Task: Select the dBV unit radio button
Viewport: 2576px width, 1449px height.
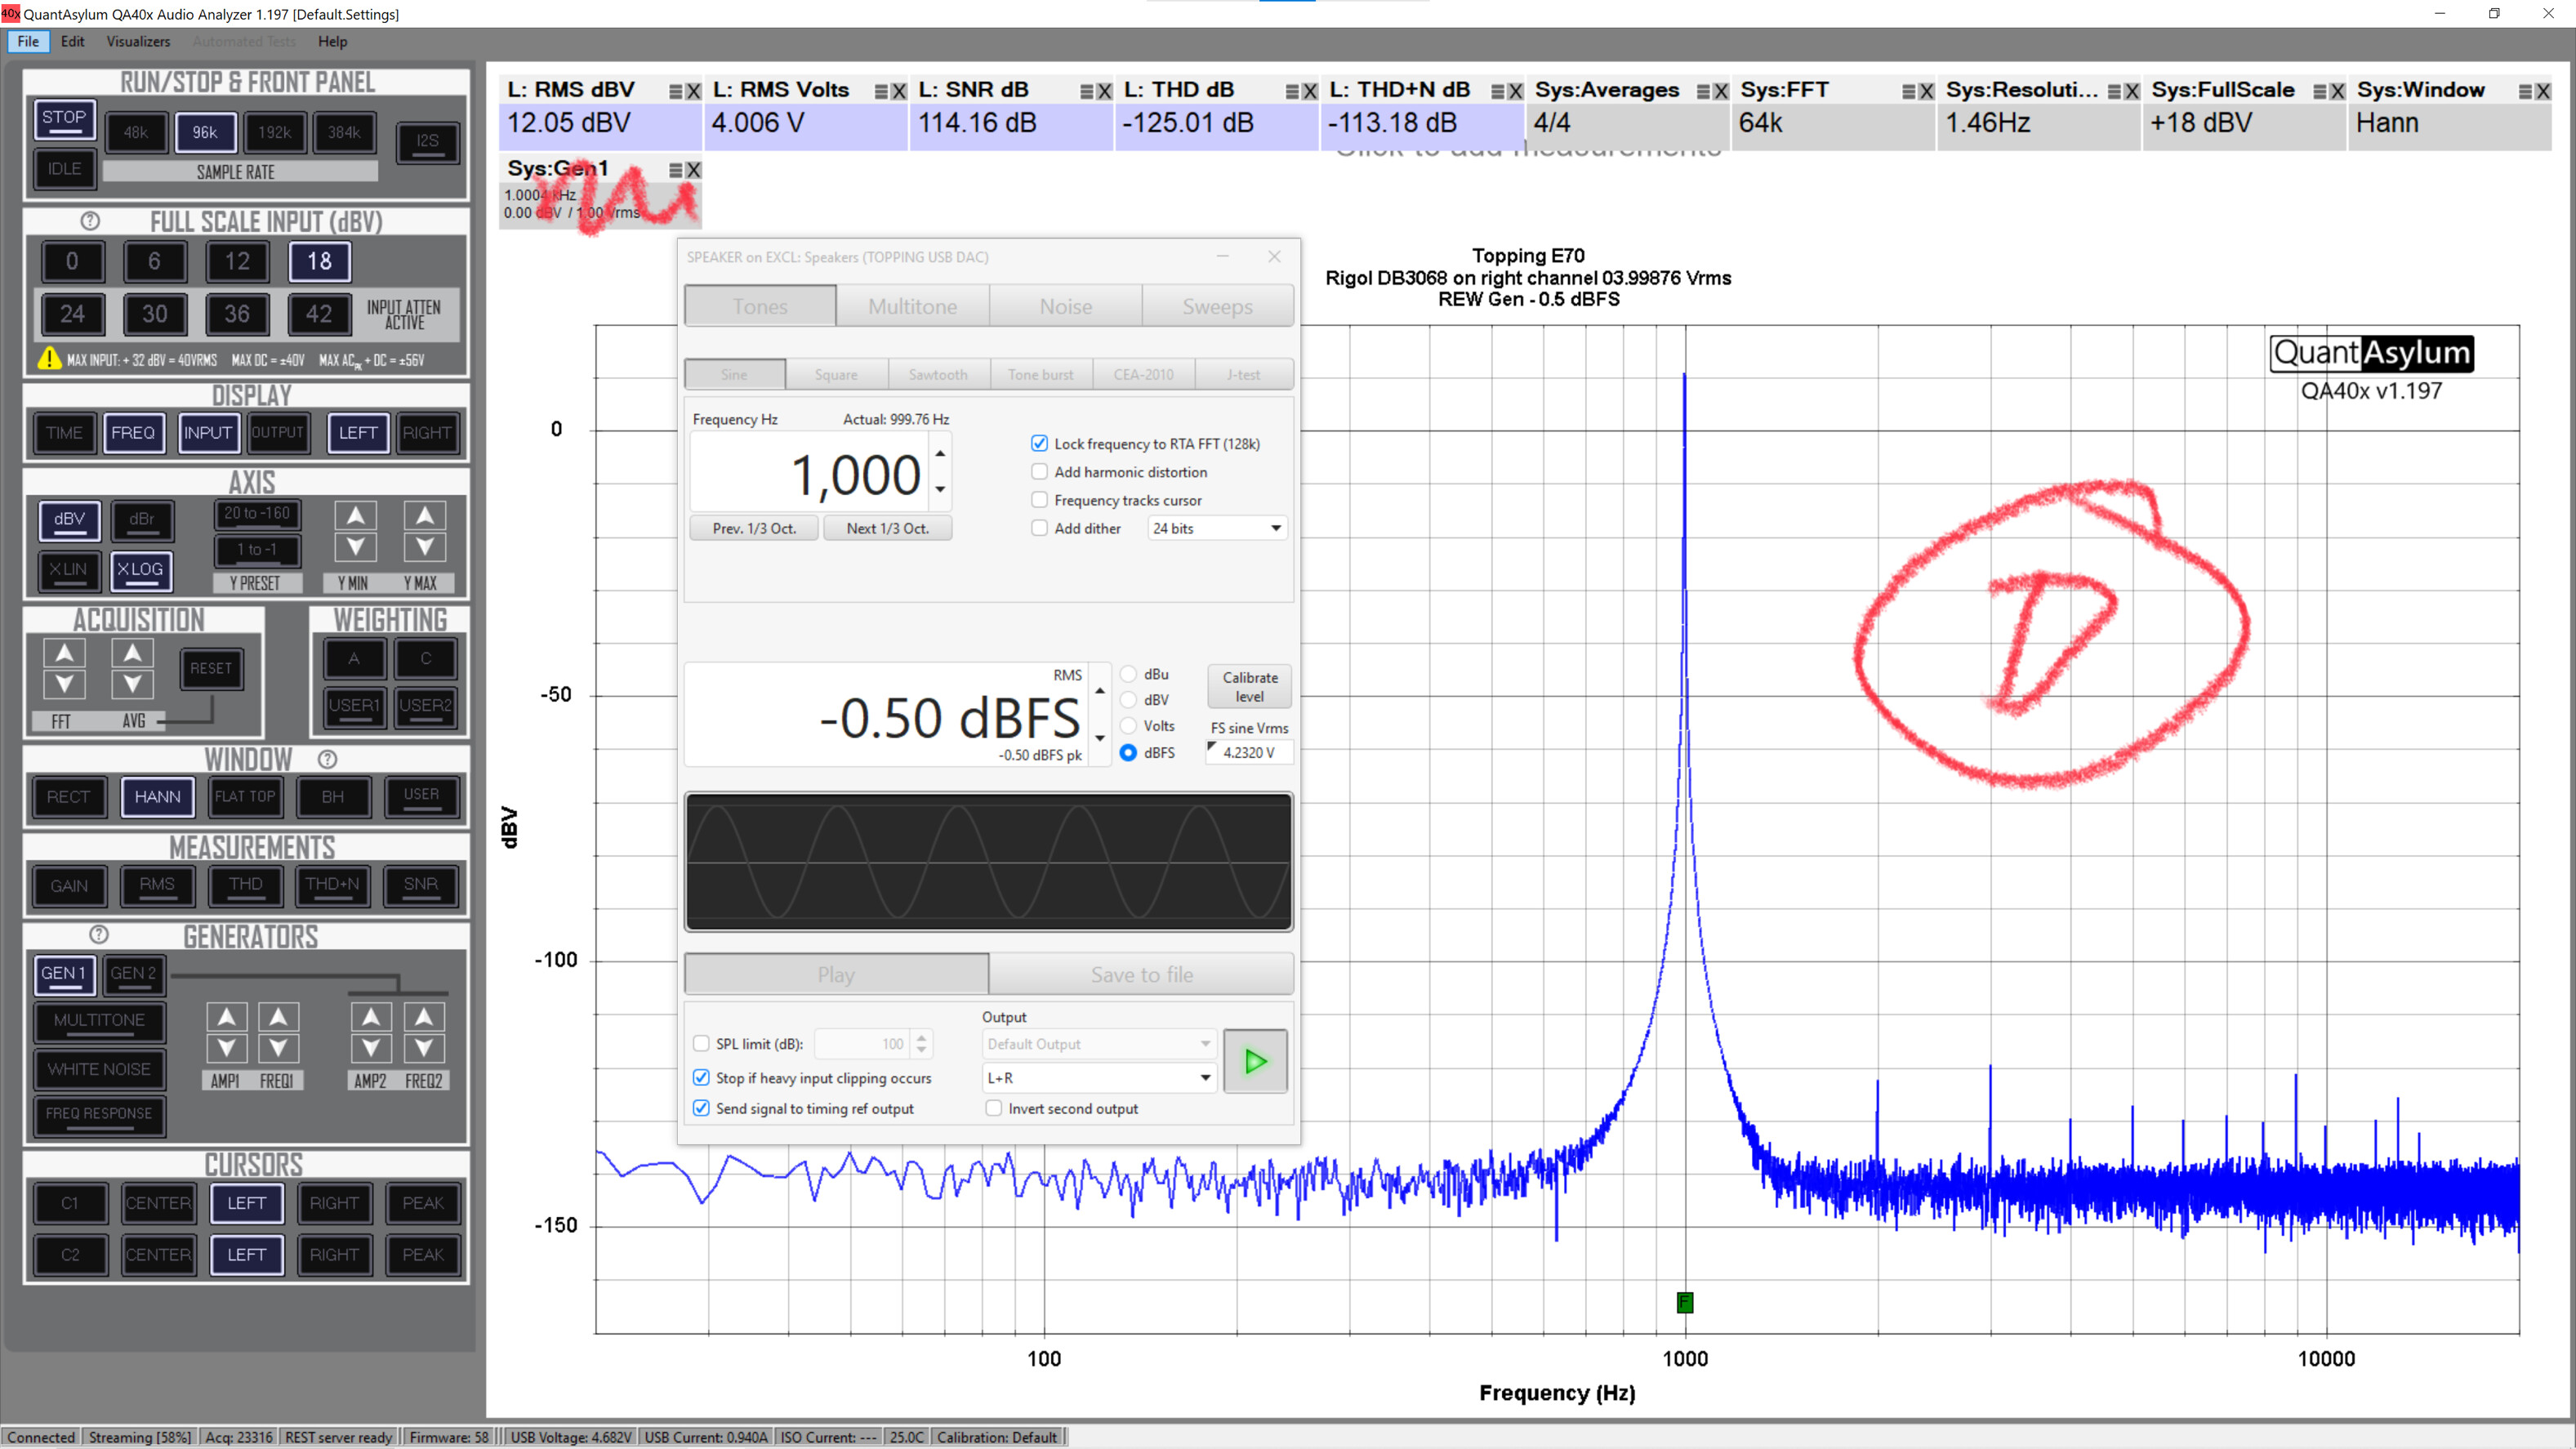Action: click(1128, 700)
